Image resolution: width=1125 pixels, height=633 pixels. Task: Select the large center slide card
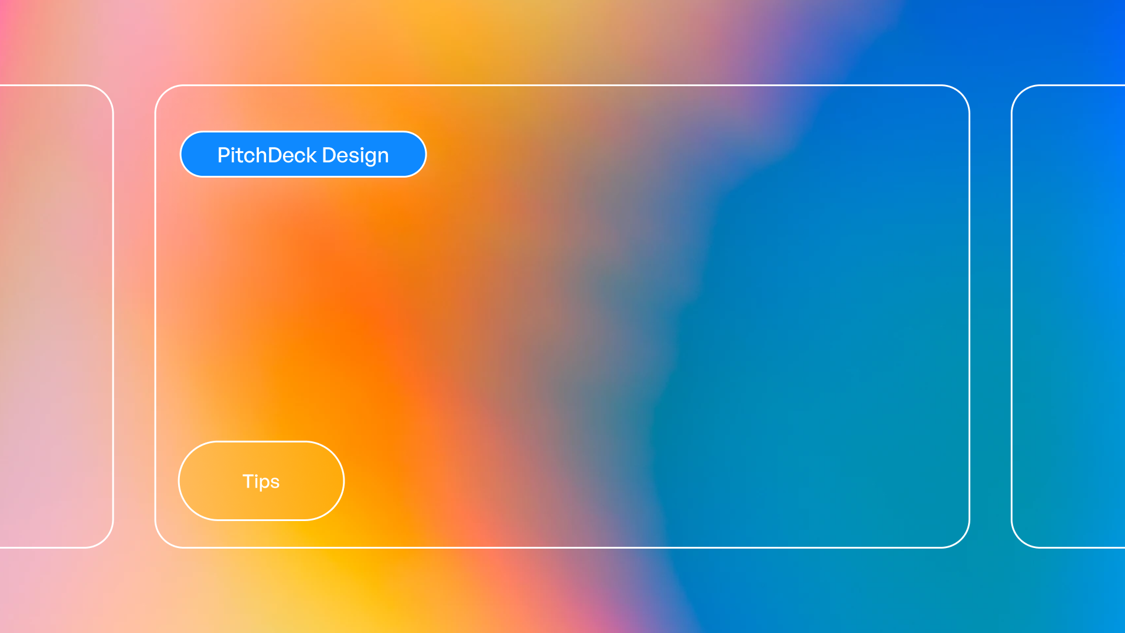(x=562, y=316)
